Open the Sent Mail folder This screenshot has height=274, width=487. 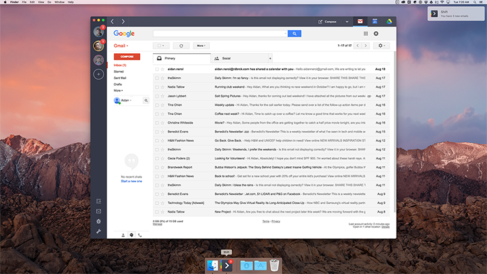coord(120,78)
